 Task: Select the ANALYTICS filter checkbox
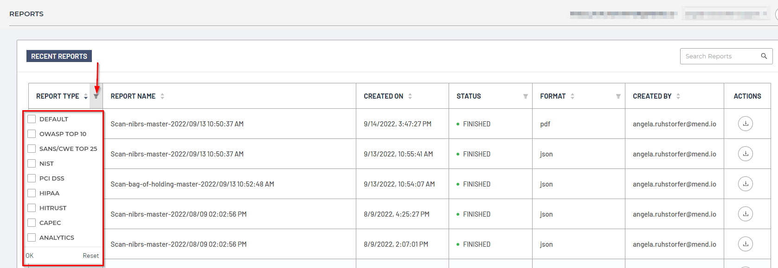[x=32, y=237]
